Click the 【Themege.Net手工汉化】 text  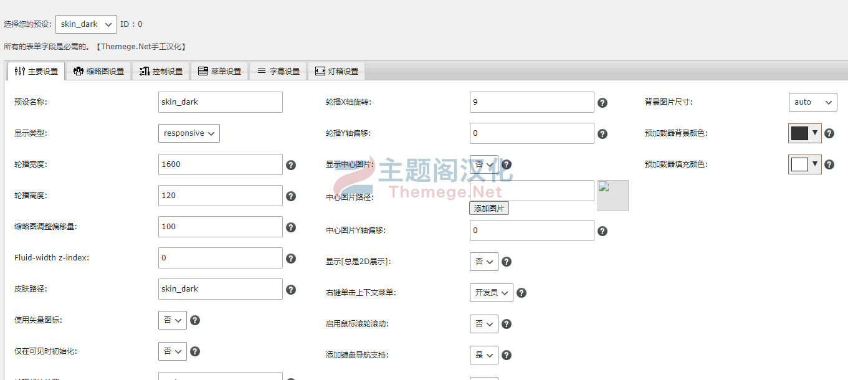tap(141, 47)
